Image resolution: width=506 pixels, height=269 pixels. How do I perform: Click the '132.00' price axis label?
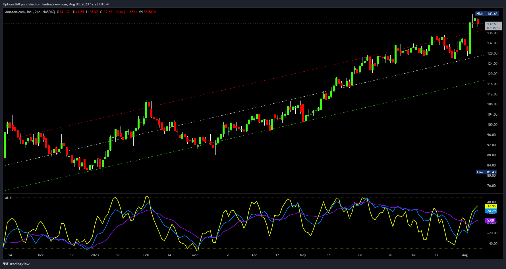[x=492, y=43]
